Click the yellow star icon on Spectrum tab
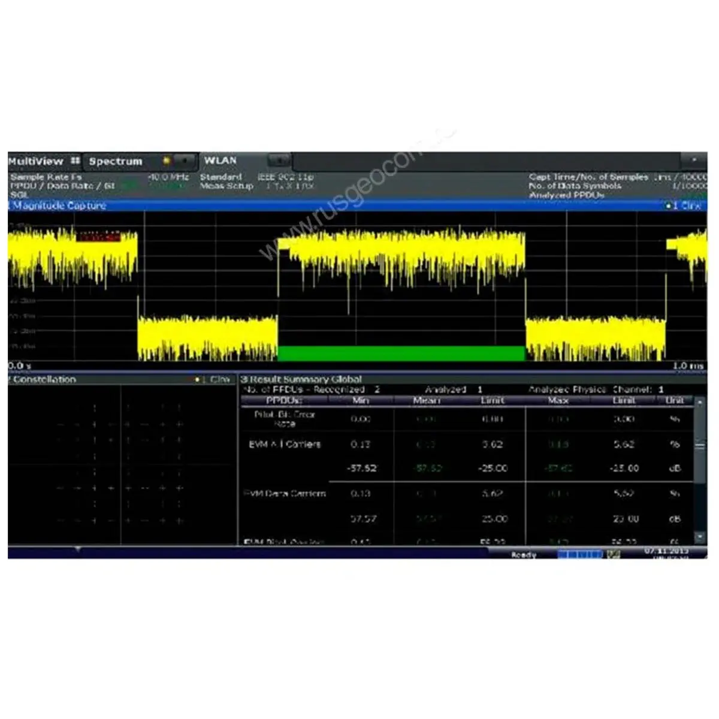719x719 pixels. (167, 161)
